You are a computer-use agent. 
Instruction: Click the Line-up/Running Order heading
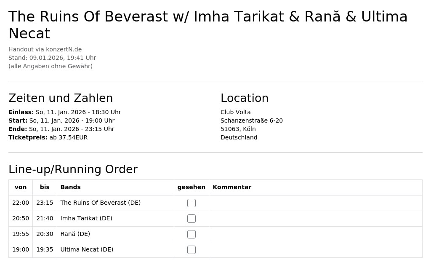(x=73, y=169)
